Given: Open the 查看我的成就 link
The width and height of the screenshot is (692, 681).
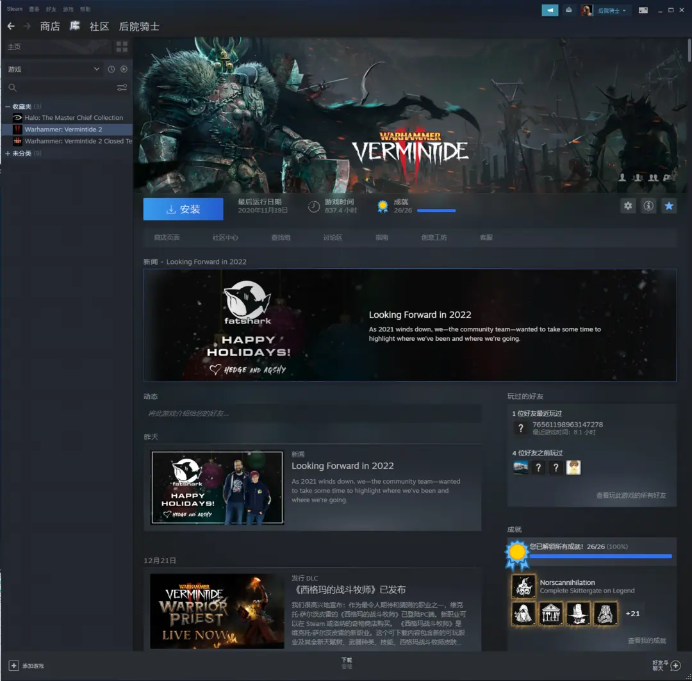Looking at the screenshot, I should click(647, 641).
